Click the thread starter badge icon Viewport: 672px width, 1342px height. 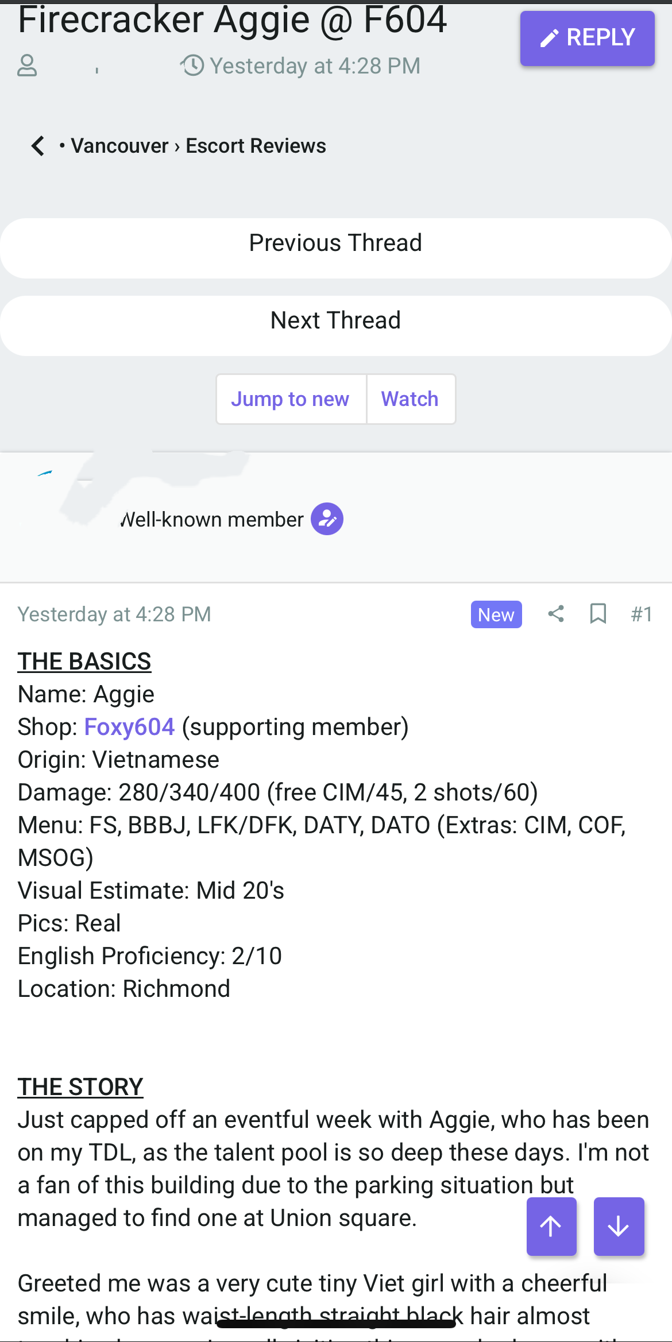coord(327,519)
